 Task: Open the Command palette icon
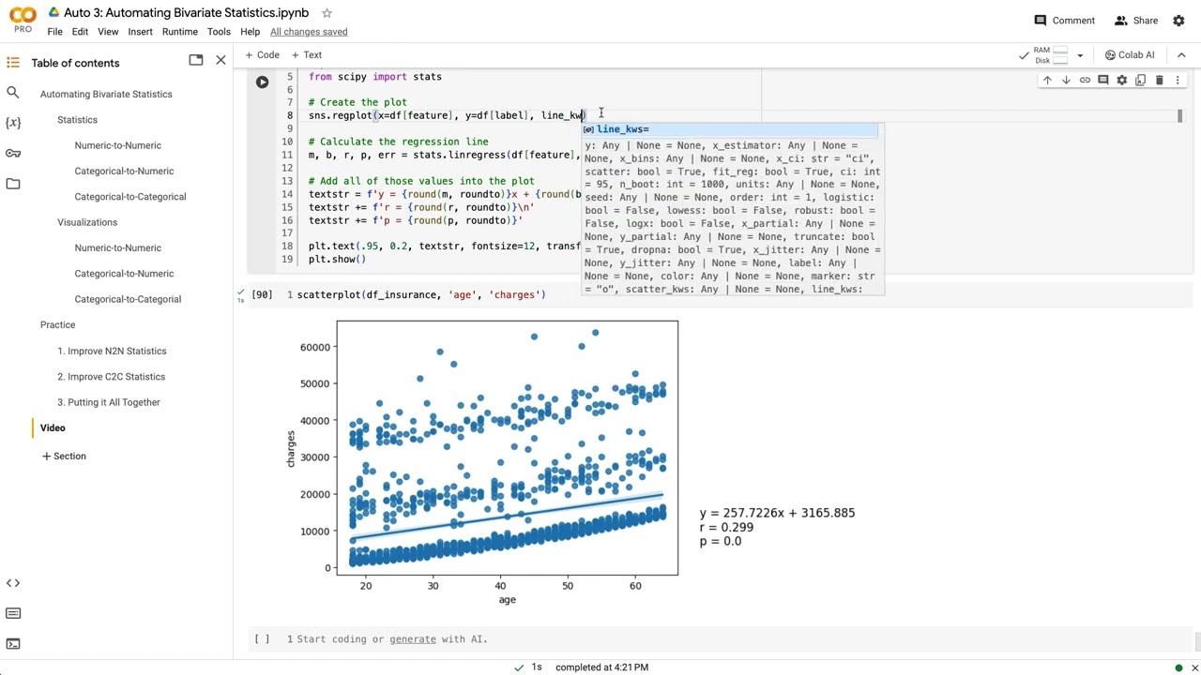13,613
